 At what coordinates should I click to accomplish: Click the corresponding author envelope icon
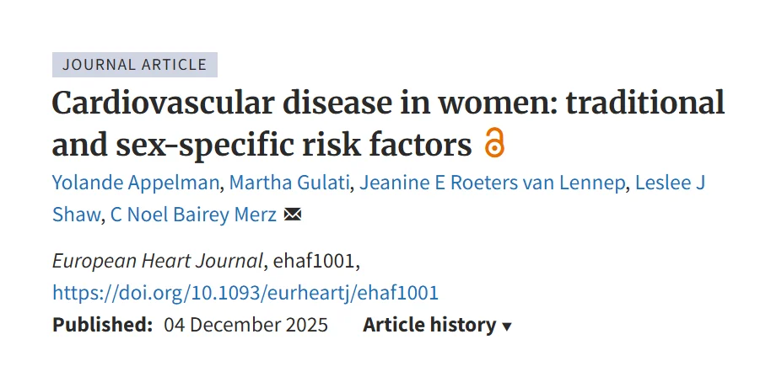click(293, 215)
